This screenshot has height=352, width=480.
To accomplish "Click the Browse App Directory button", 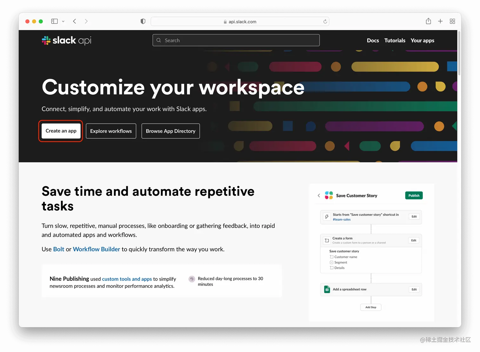I will point(170,131).
